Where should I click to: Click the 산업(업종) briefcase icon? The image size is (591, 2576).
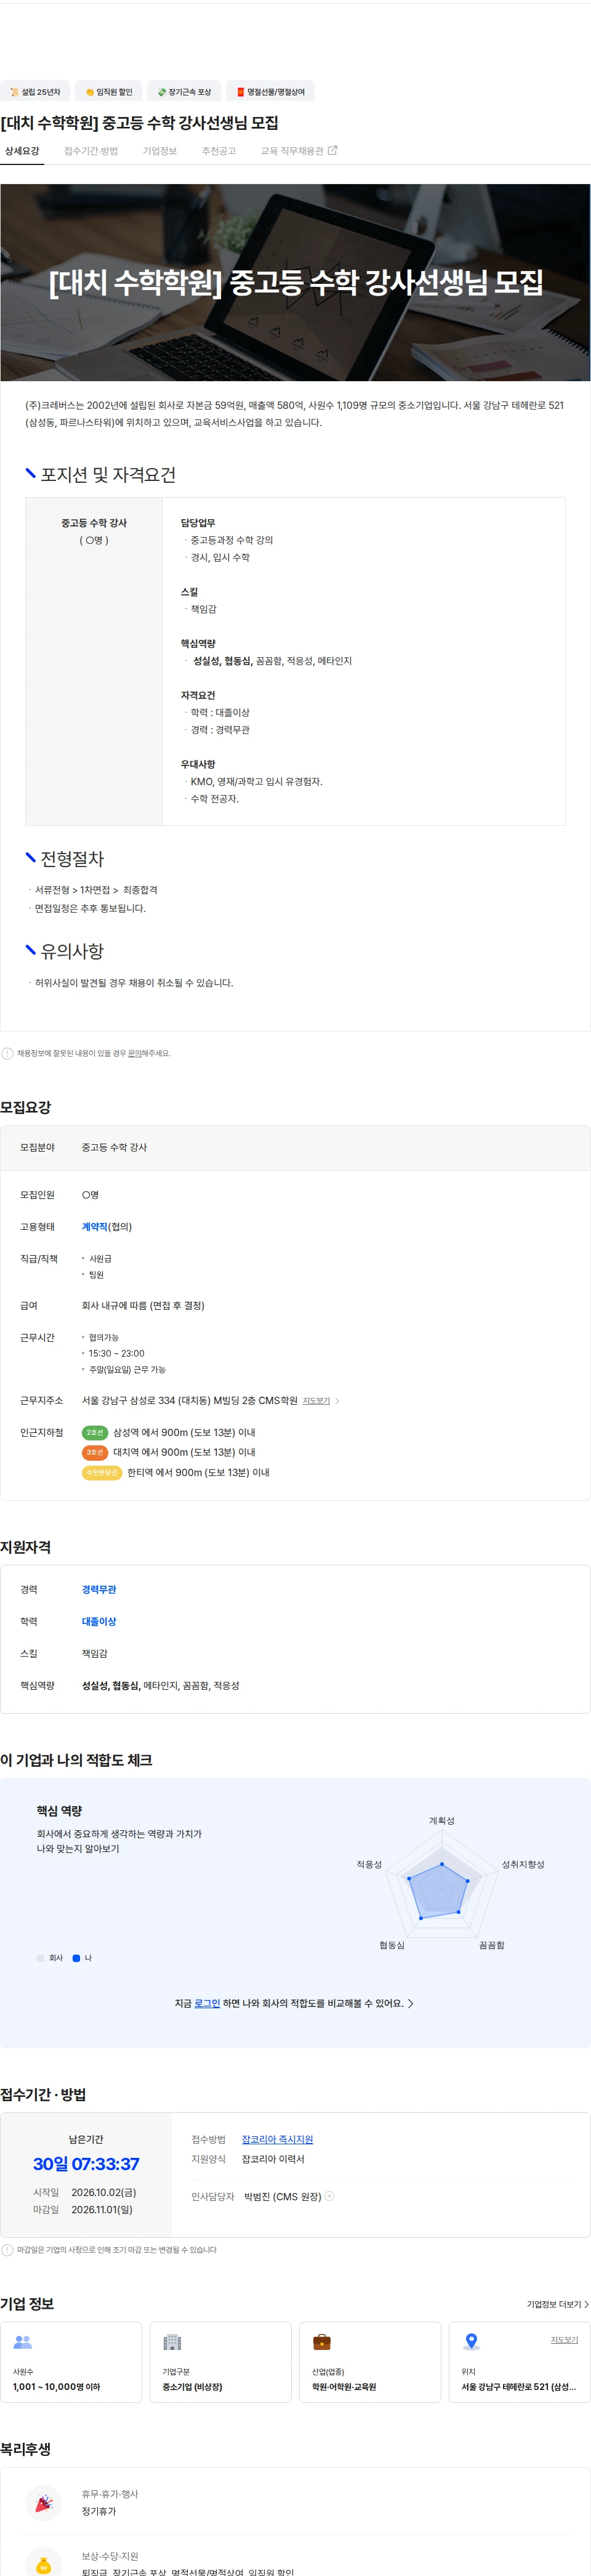[322, 2342]
